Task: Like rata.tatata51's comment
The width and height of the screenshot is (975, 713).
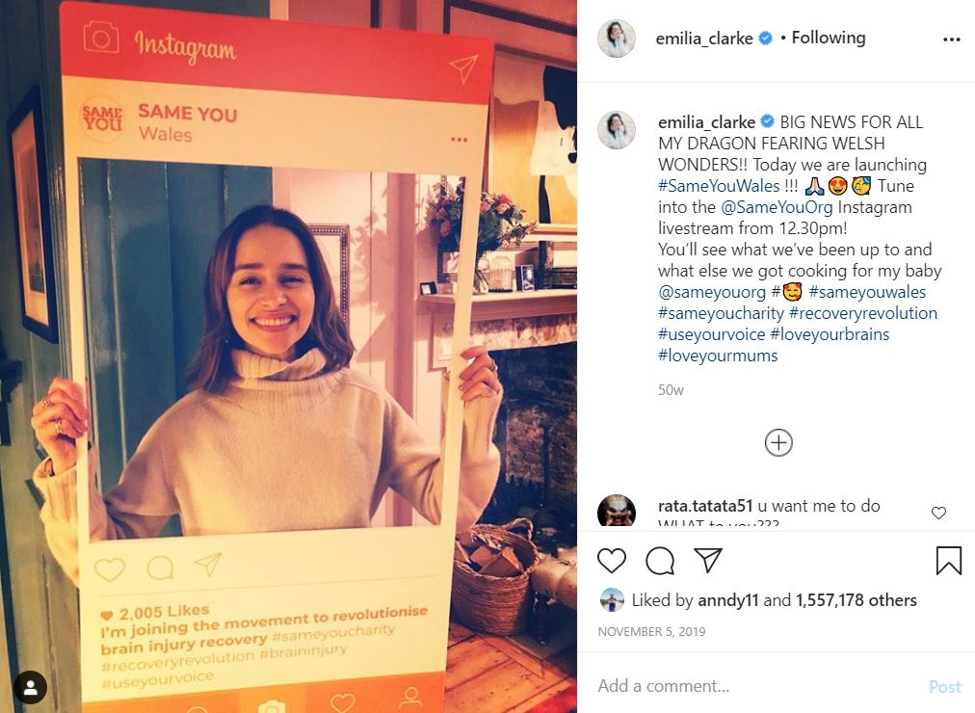Action: [x=939, y=513]
